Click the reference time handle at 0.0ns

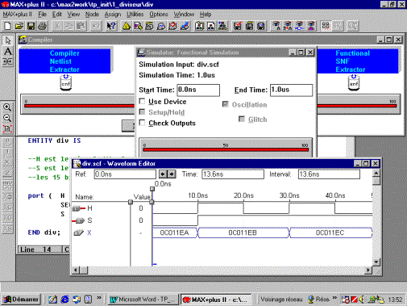coord(152,189)
